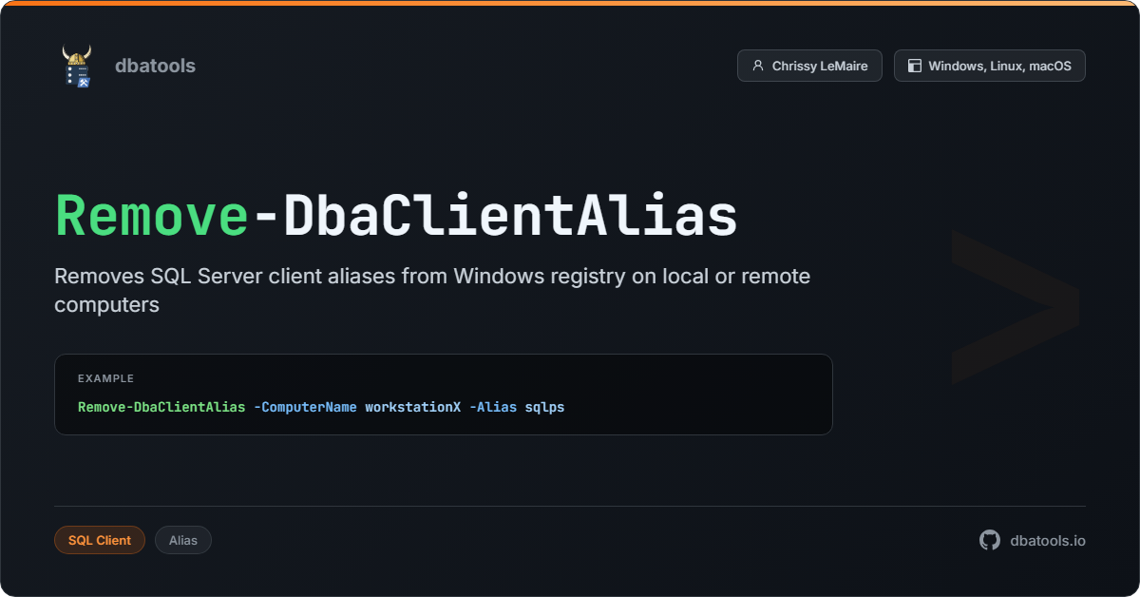
Task: Click the GitHub icon
Action: click(x=990, y=540)
